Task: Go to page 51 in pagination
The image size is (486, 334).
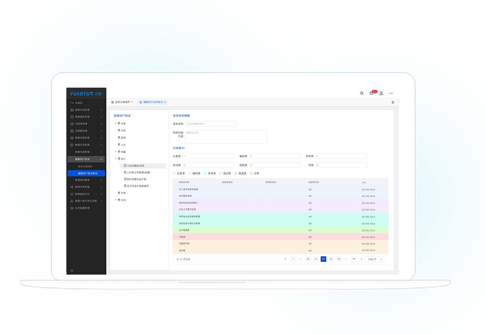Action: 316,259
